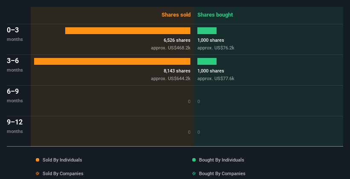
Task: Click the bought 0 value in 6–9 months row
Action: tap(199, 101)
